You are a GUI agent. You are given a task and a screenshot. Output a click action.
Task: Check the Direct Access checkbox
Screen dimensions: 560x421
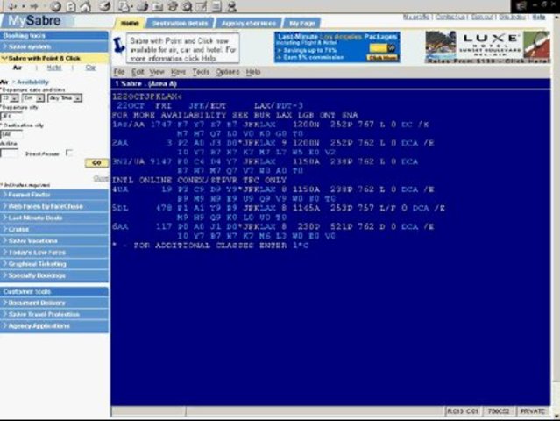point(69,153)
